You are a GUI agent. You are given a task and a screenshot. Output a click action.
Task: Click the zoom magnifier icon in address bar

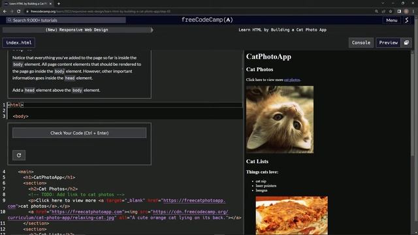pos(376,12)
